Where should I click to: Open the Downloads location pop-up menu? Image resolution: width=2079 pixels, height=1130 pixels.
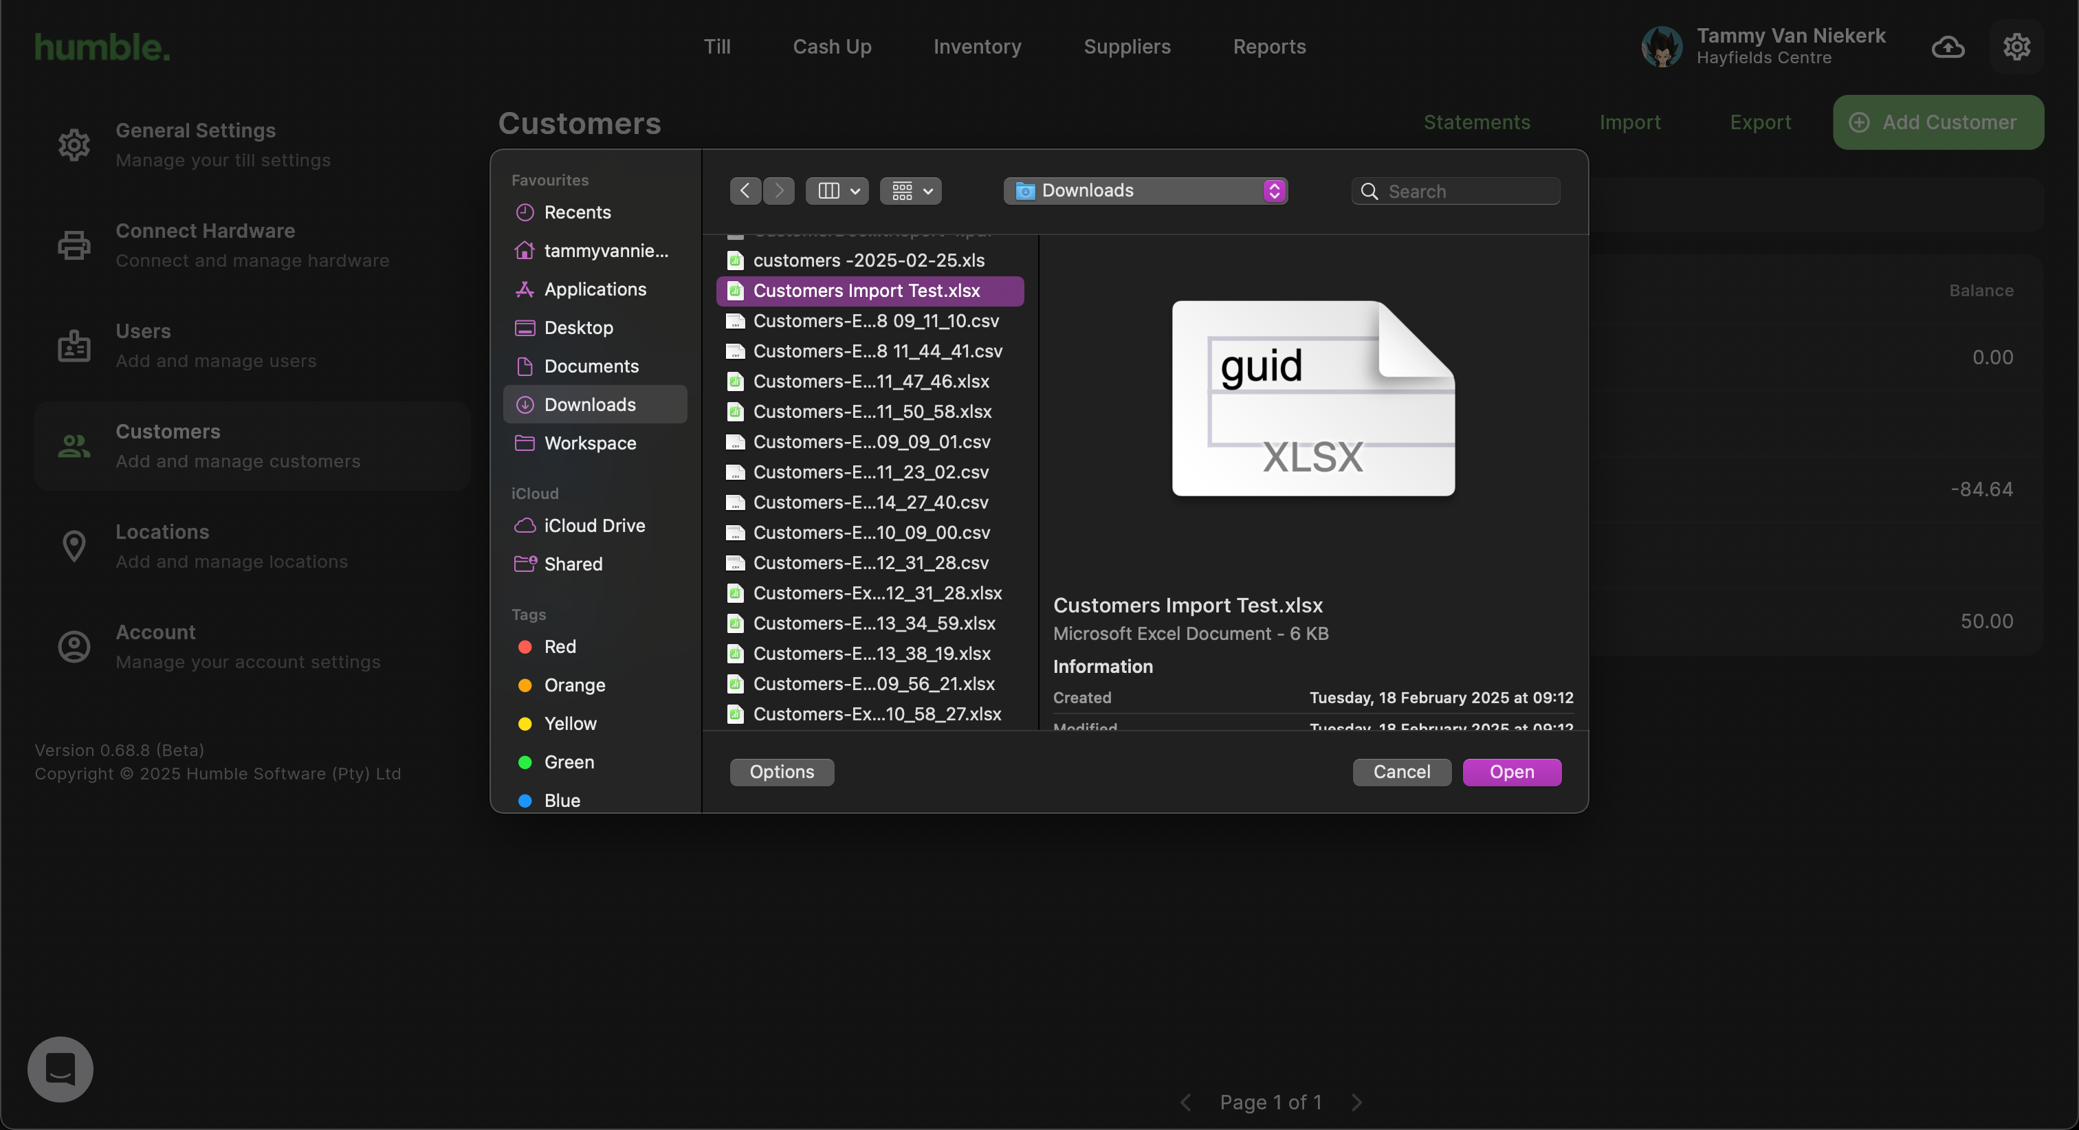click(1145, 190)
